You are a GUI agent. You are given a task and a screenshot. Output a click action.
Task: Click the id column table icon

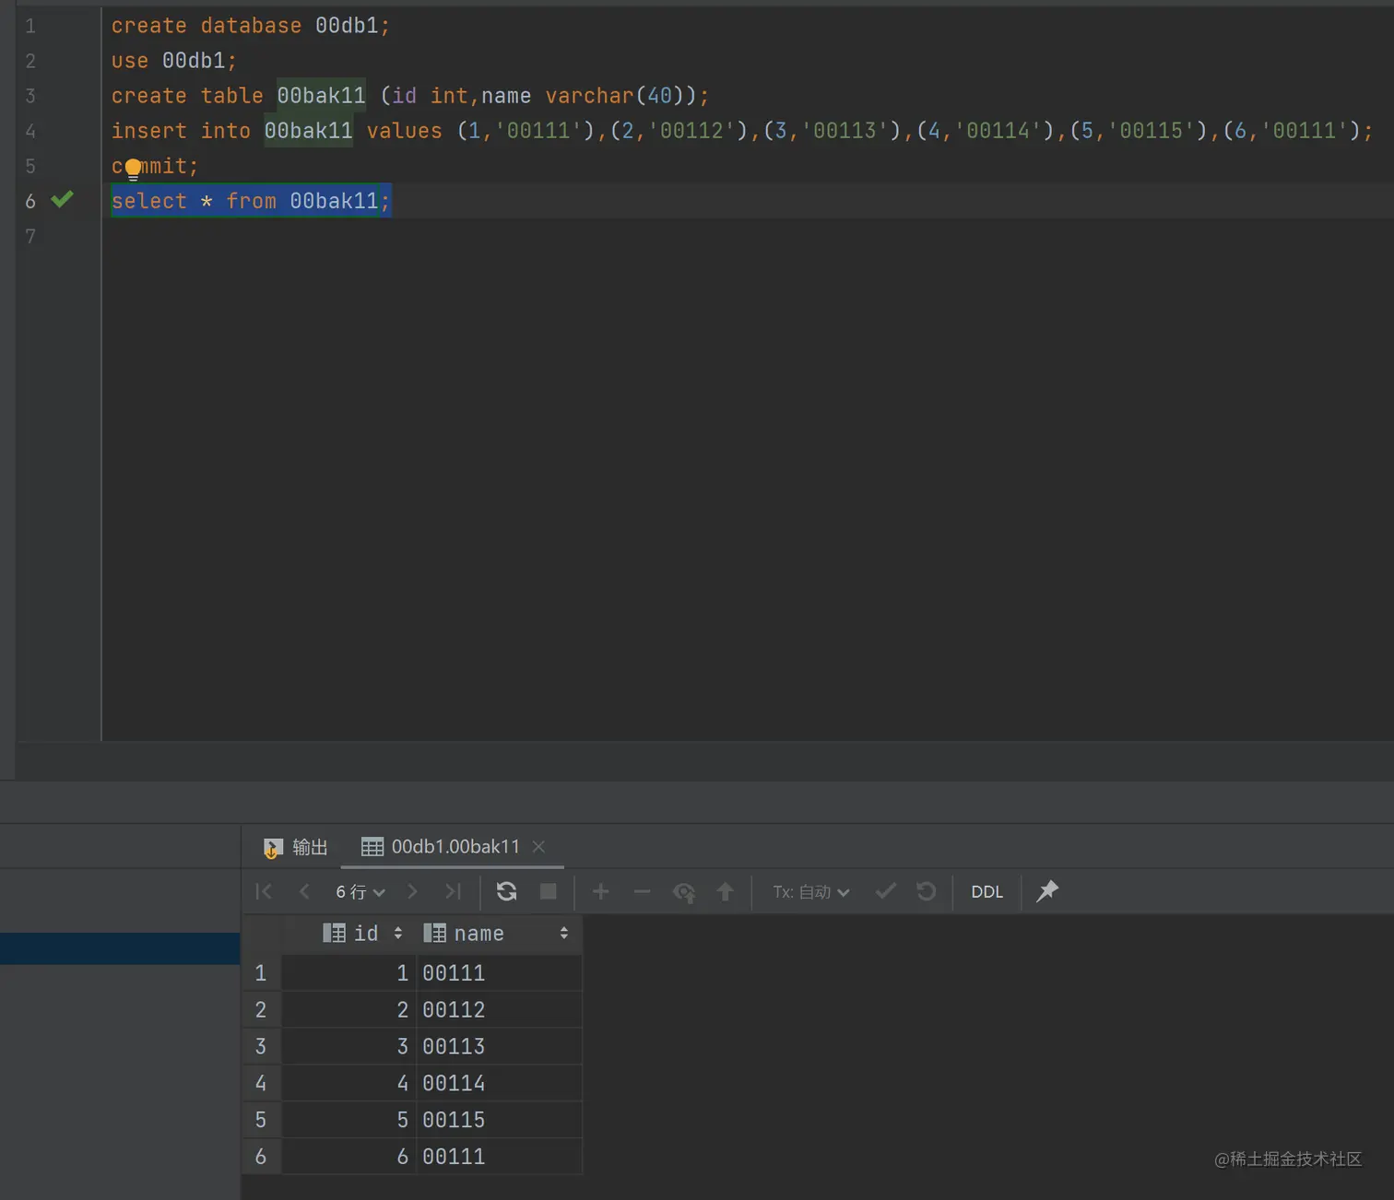[x=334, y=933]
